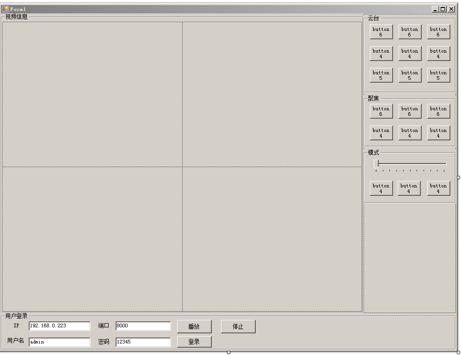Click the IP label
Viewport: 461px width, 355px height.
17,325
